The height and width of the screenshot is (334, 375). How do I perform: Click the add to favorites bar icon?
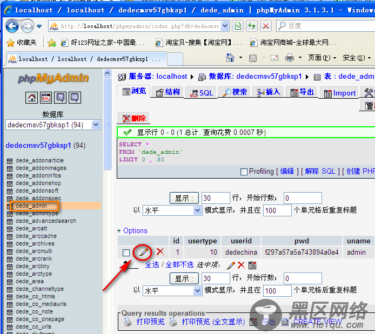(x=52, y=43)
